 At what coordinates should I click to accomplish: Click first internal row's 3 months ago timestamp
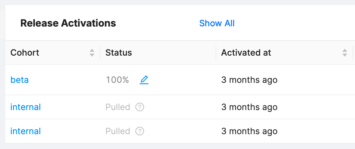click(249, 107)
